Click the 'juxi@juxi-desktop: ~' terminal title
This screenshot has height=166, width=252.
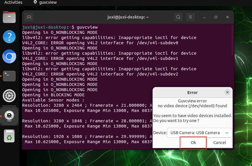(x=128, y=17)
